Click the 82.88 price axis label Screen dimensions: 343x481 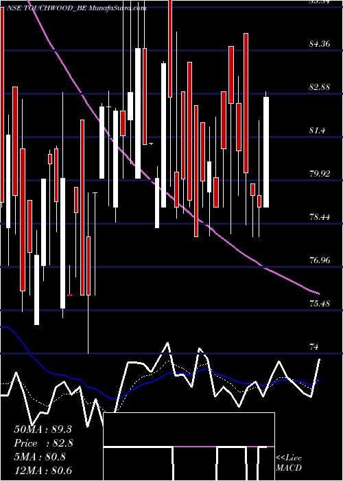(x=320, y=87)
